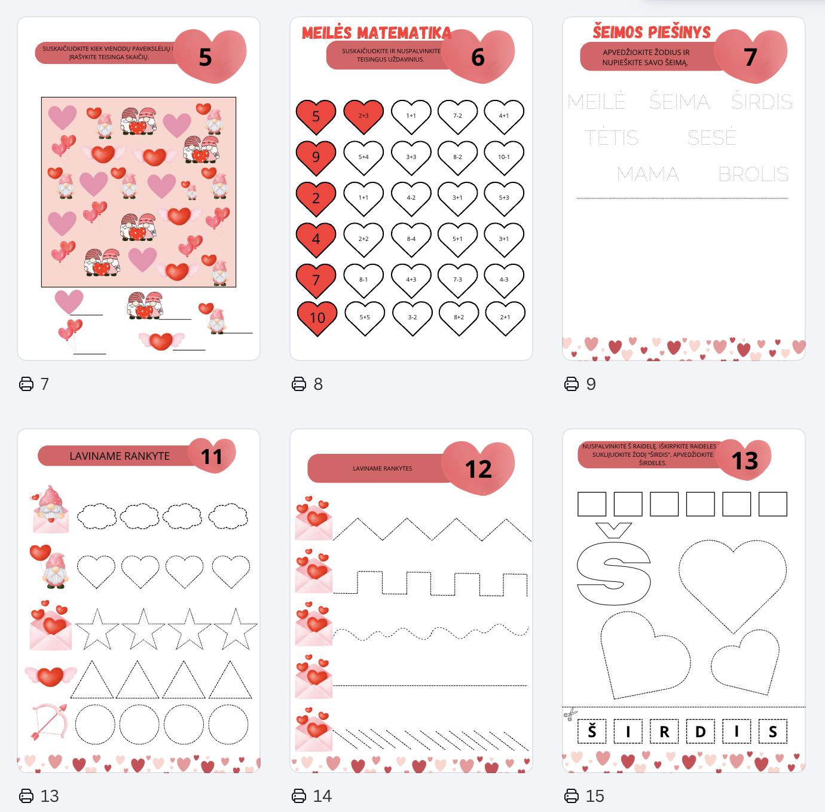Image resolution: width=825 pixels, height=812 pixels.
Task: Click the printer icon beside number 8
Action: point(299,384)
